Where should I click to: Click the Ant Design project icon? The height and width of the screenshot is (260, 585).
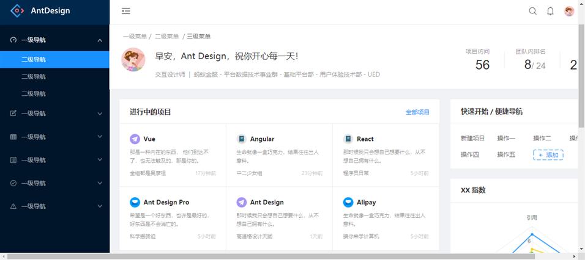(241, 202)
